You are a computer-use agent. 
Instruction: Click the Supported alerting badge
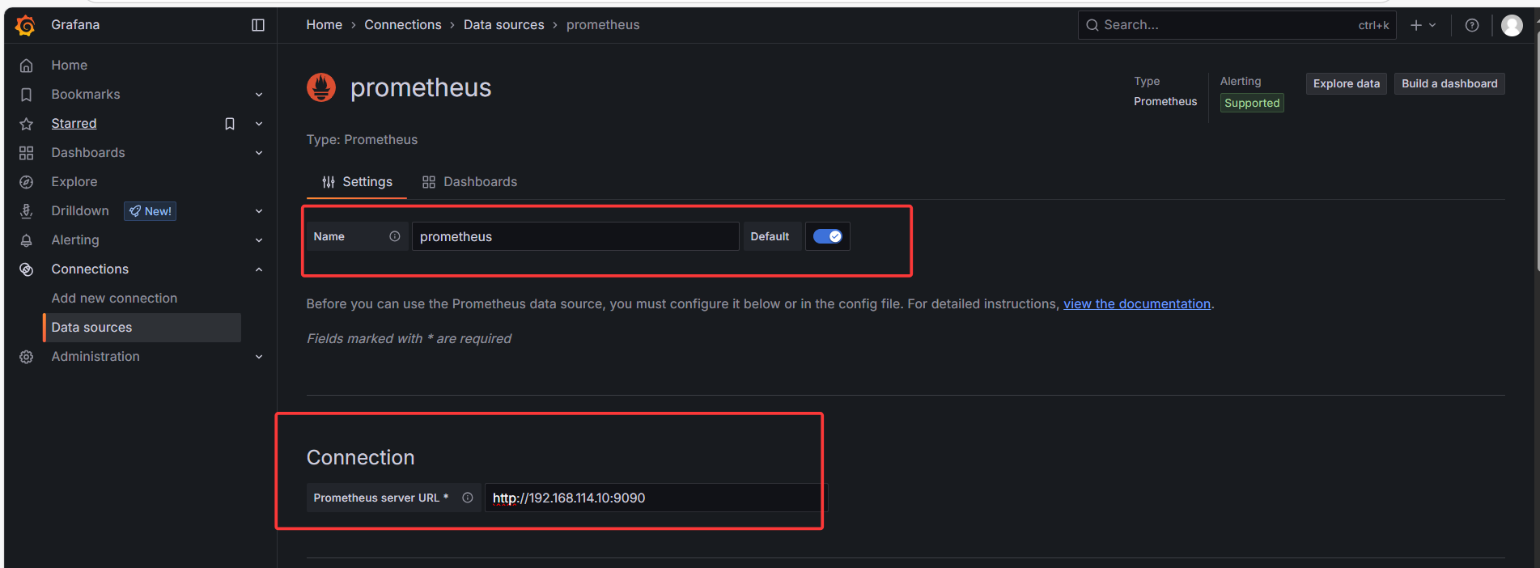(1252, 103)
